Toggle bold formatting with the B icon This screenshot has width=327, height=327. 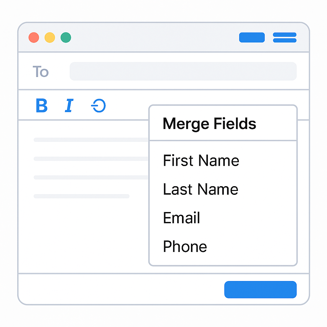point(42,106)
